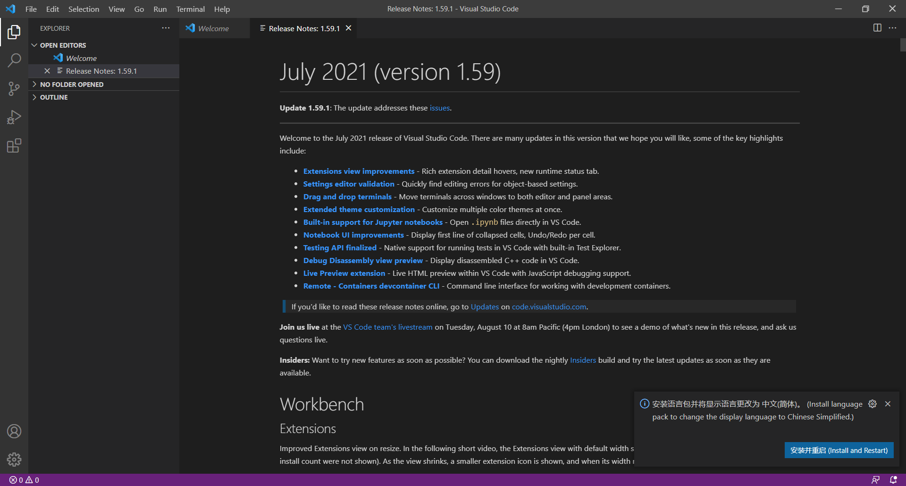This screenshot has width=906, height=486.
Task: Open Testing API finalized link
Action: 340,248
